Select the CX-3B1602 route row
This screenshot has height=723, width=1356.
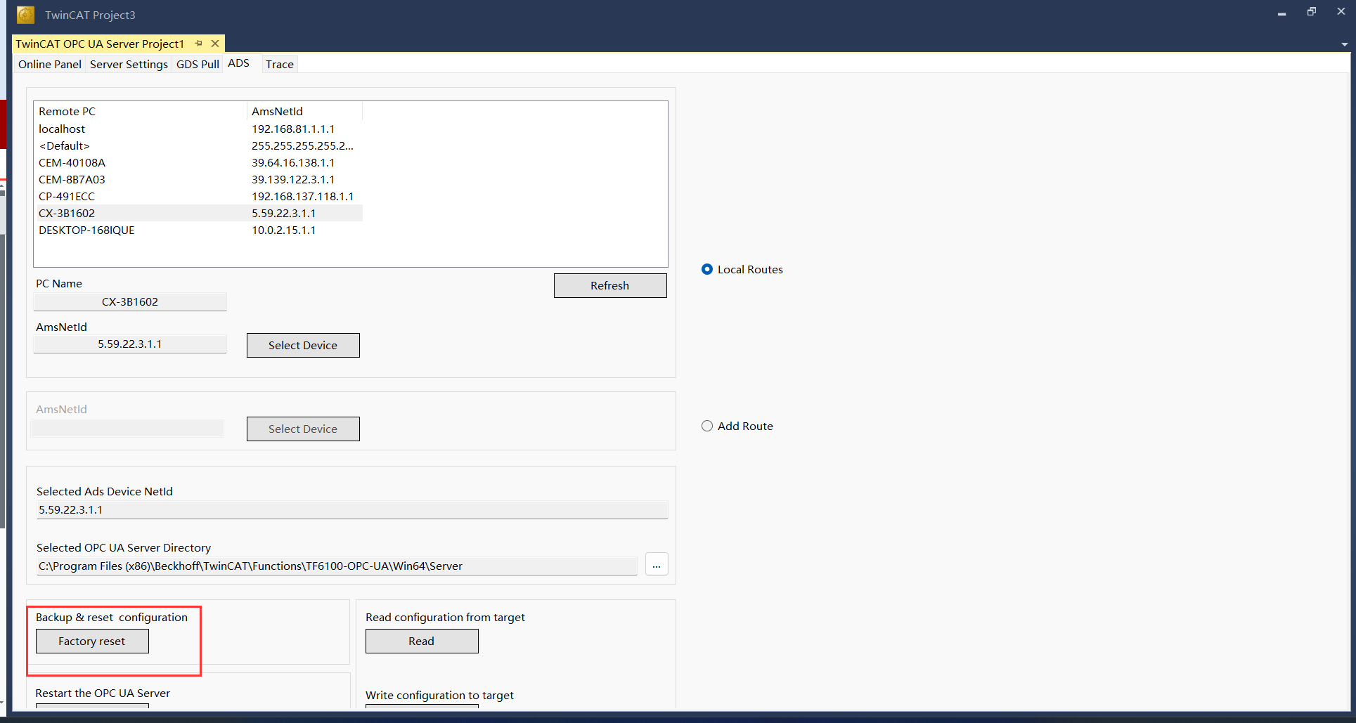click(x=200, y=213)
